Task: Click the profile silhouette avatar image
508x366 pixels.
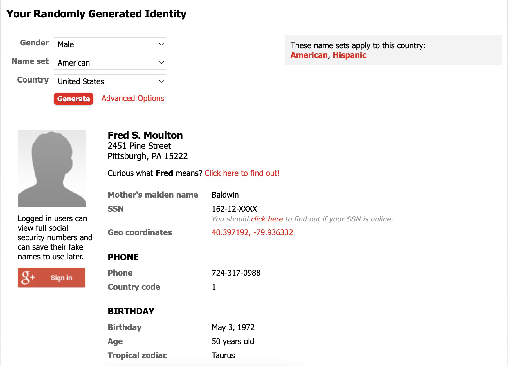Action: click(x=52, y=168)
